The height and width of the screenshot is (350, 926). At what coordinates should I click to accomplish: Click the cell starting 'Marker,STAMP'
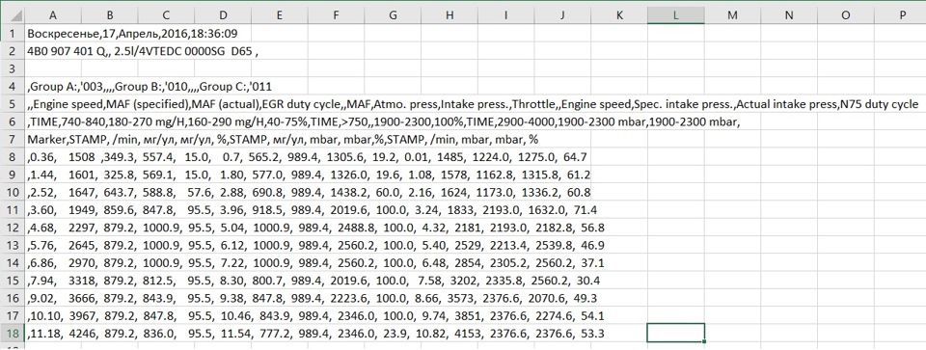(x=283, y=140)
